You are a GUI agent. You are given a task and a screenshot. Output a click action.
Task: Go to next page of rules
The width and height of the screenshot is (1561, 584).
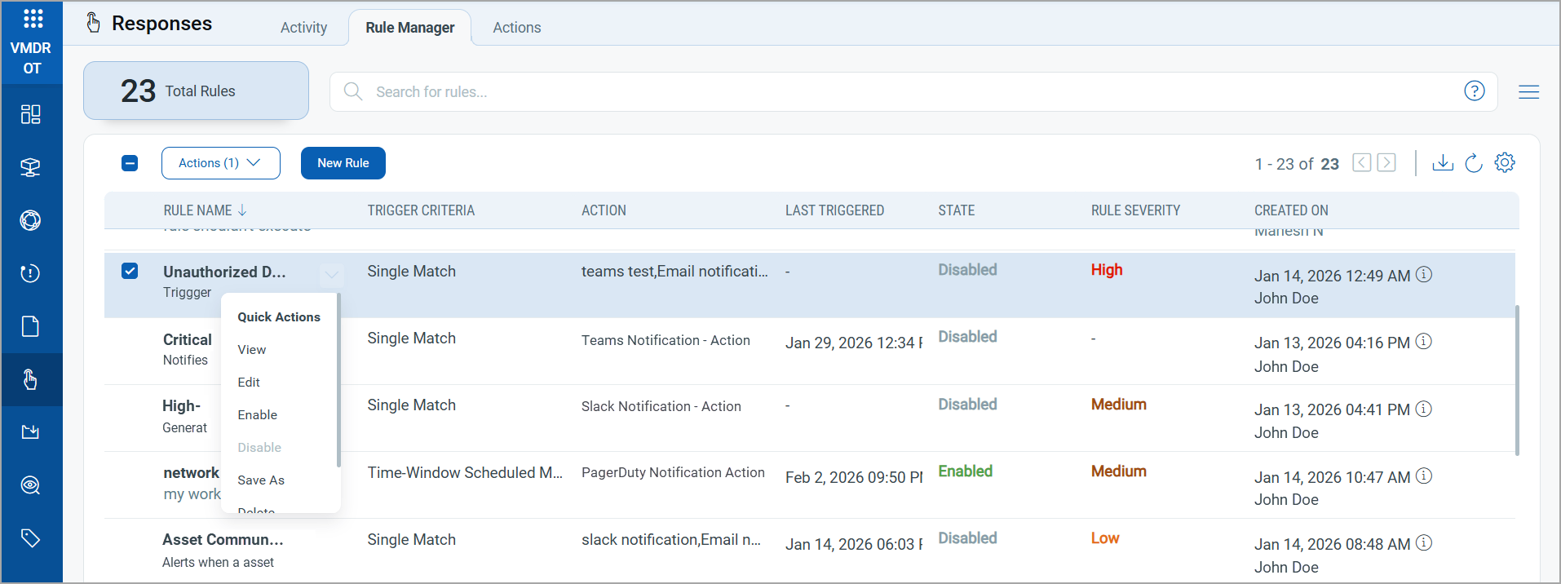coord(1386,163)
